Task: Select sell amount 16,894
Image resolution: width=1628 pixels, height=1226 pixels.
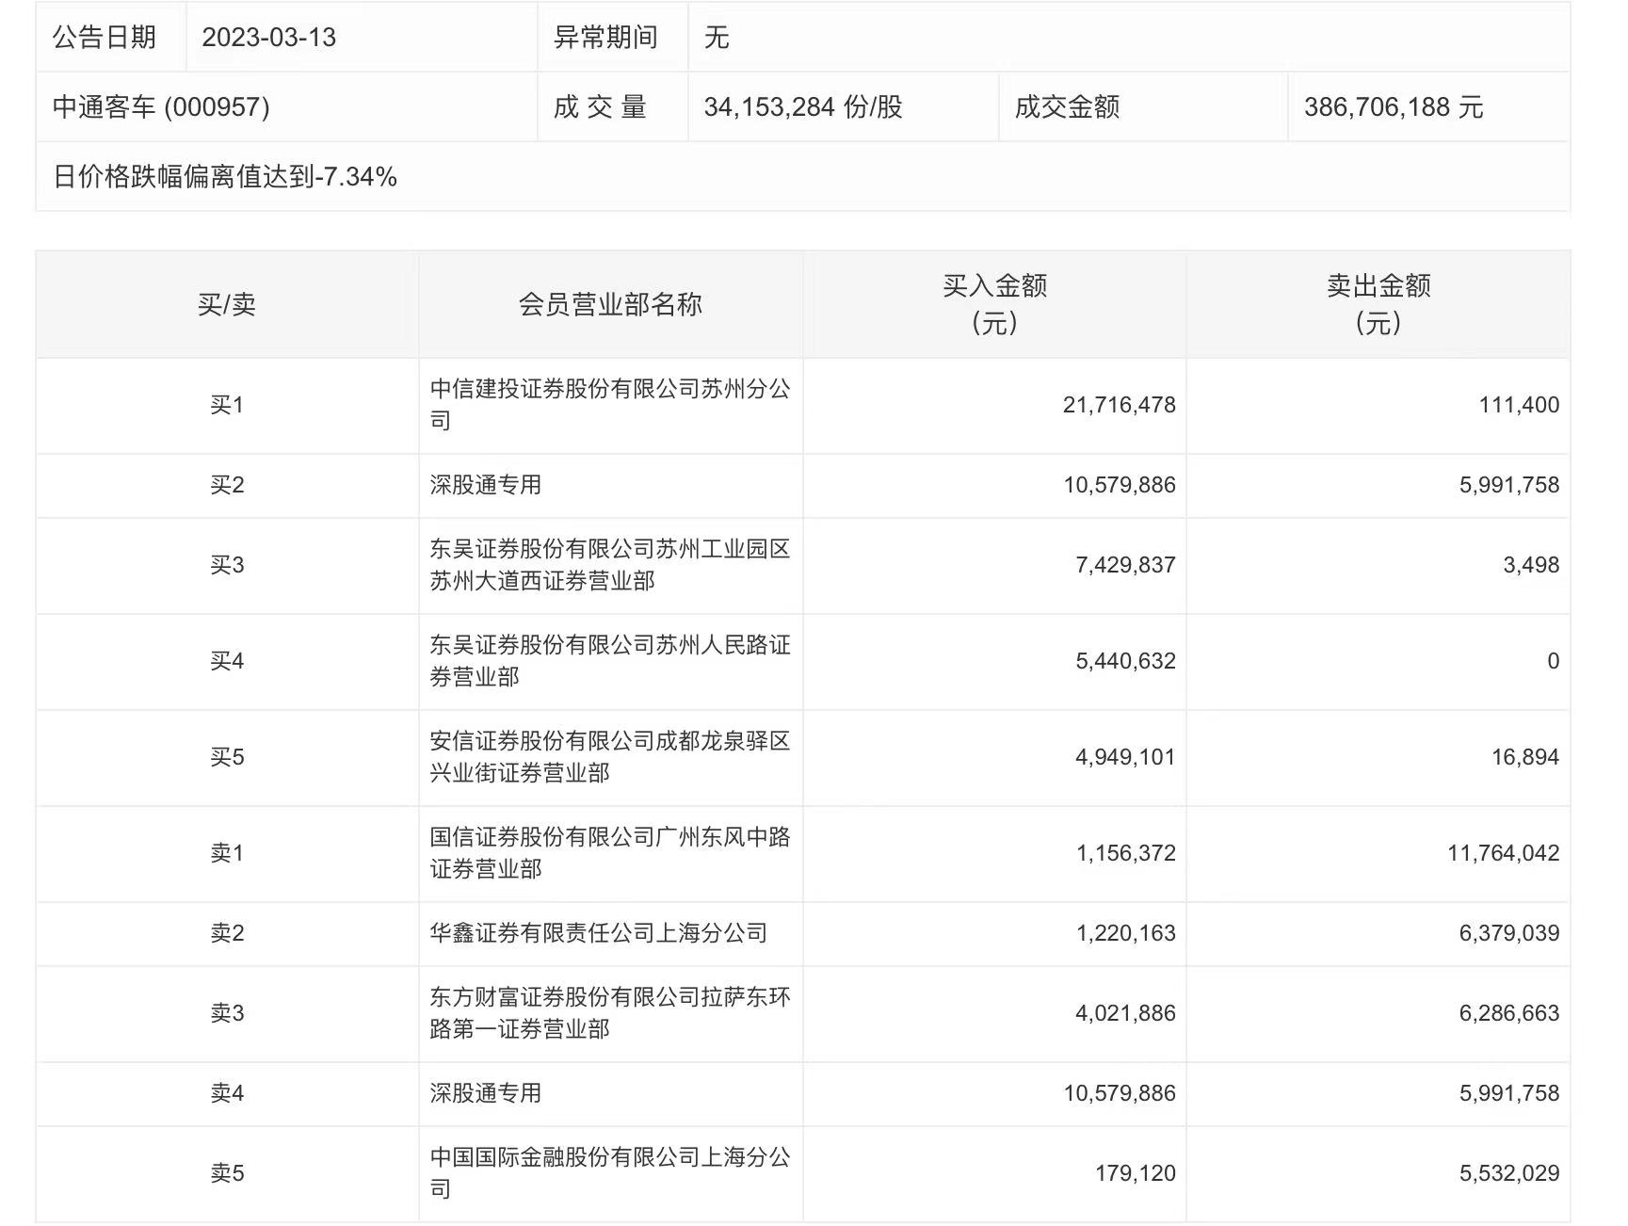Action: (1525, 757)
